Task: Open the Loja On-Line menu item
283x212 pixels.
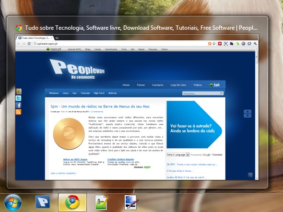Action: 178,85
